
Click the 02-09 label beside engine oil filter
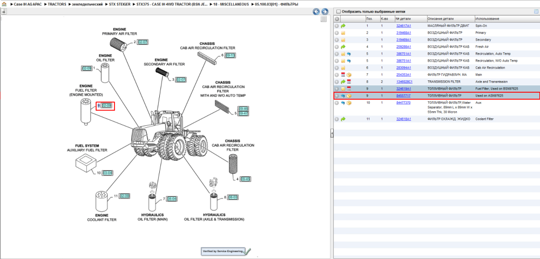[x=86, y=68]
